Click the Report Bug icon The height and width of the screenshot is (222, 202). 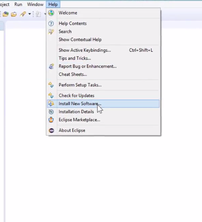51,67
